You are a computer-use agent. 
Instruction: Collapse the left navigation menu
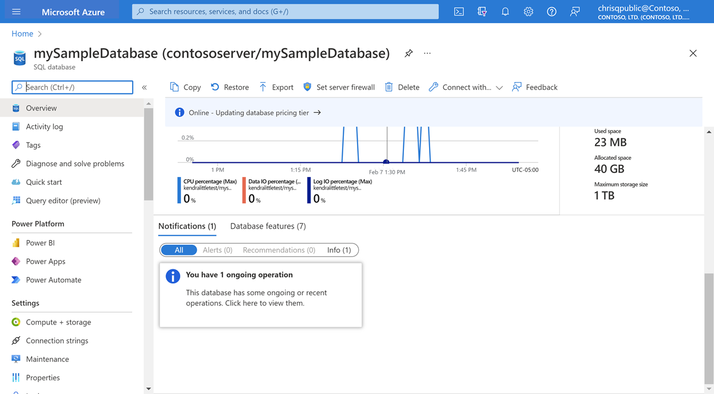click(x=144, y=87)
